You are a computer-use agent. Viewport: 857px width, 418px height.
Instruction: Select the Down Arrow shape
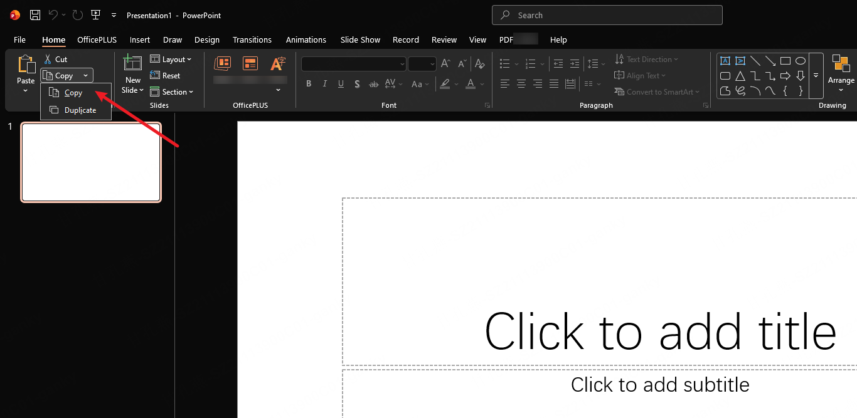[x=801, y=76]
